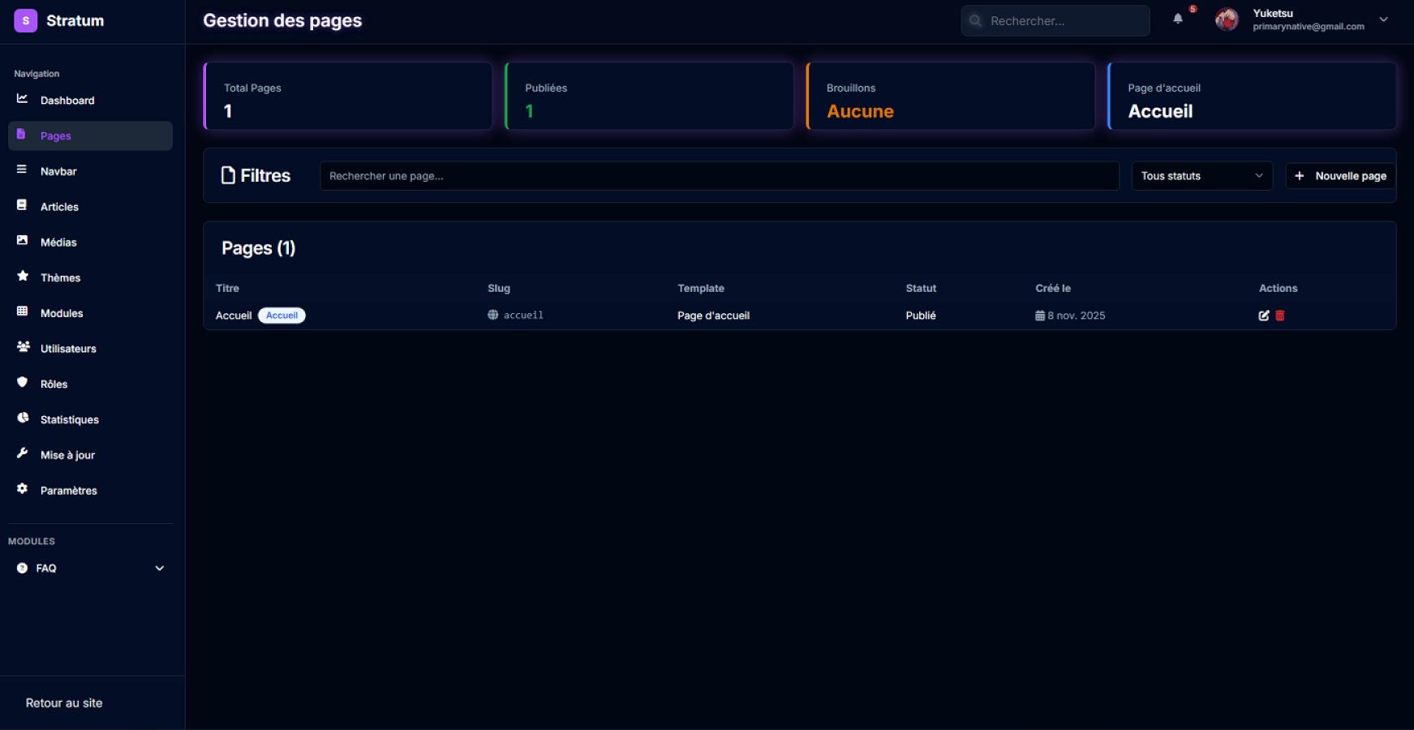
Task: Open the Articles menu item
Action: [59, 207]
